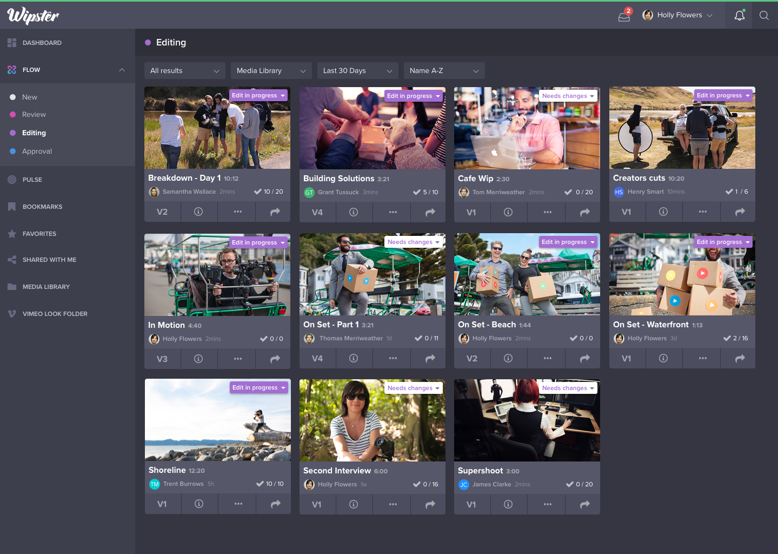This screenshot has height=554, width=778.
Task: Open version V1 of Creators cuts
Action: [627, 212]
